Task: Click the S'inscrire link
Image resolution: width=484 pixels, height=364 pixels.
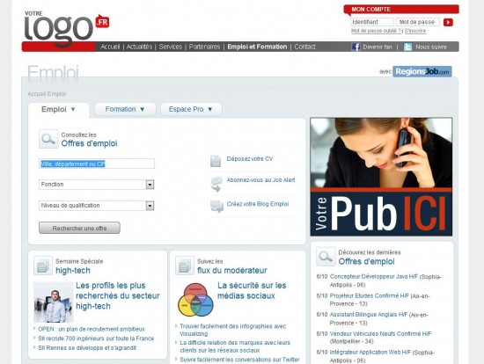Action: click(x=415, y=31)
